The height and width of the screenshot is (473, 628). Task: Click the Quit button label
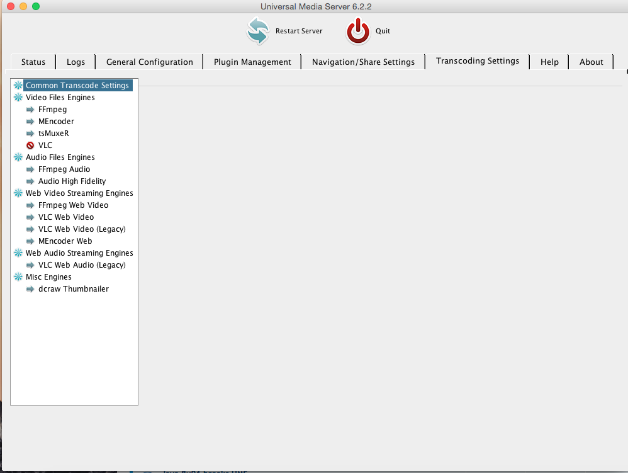click(383, 31)
